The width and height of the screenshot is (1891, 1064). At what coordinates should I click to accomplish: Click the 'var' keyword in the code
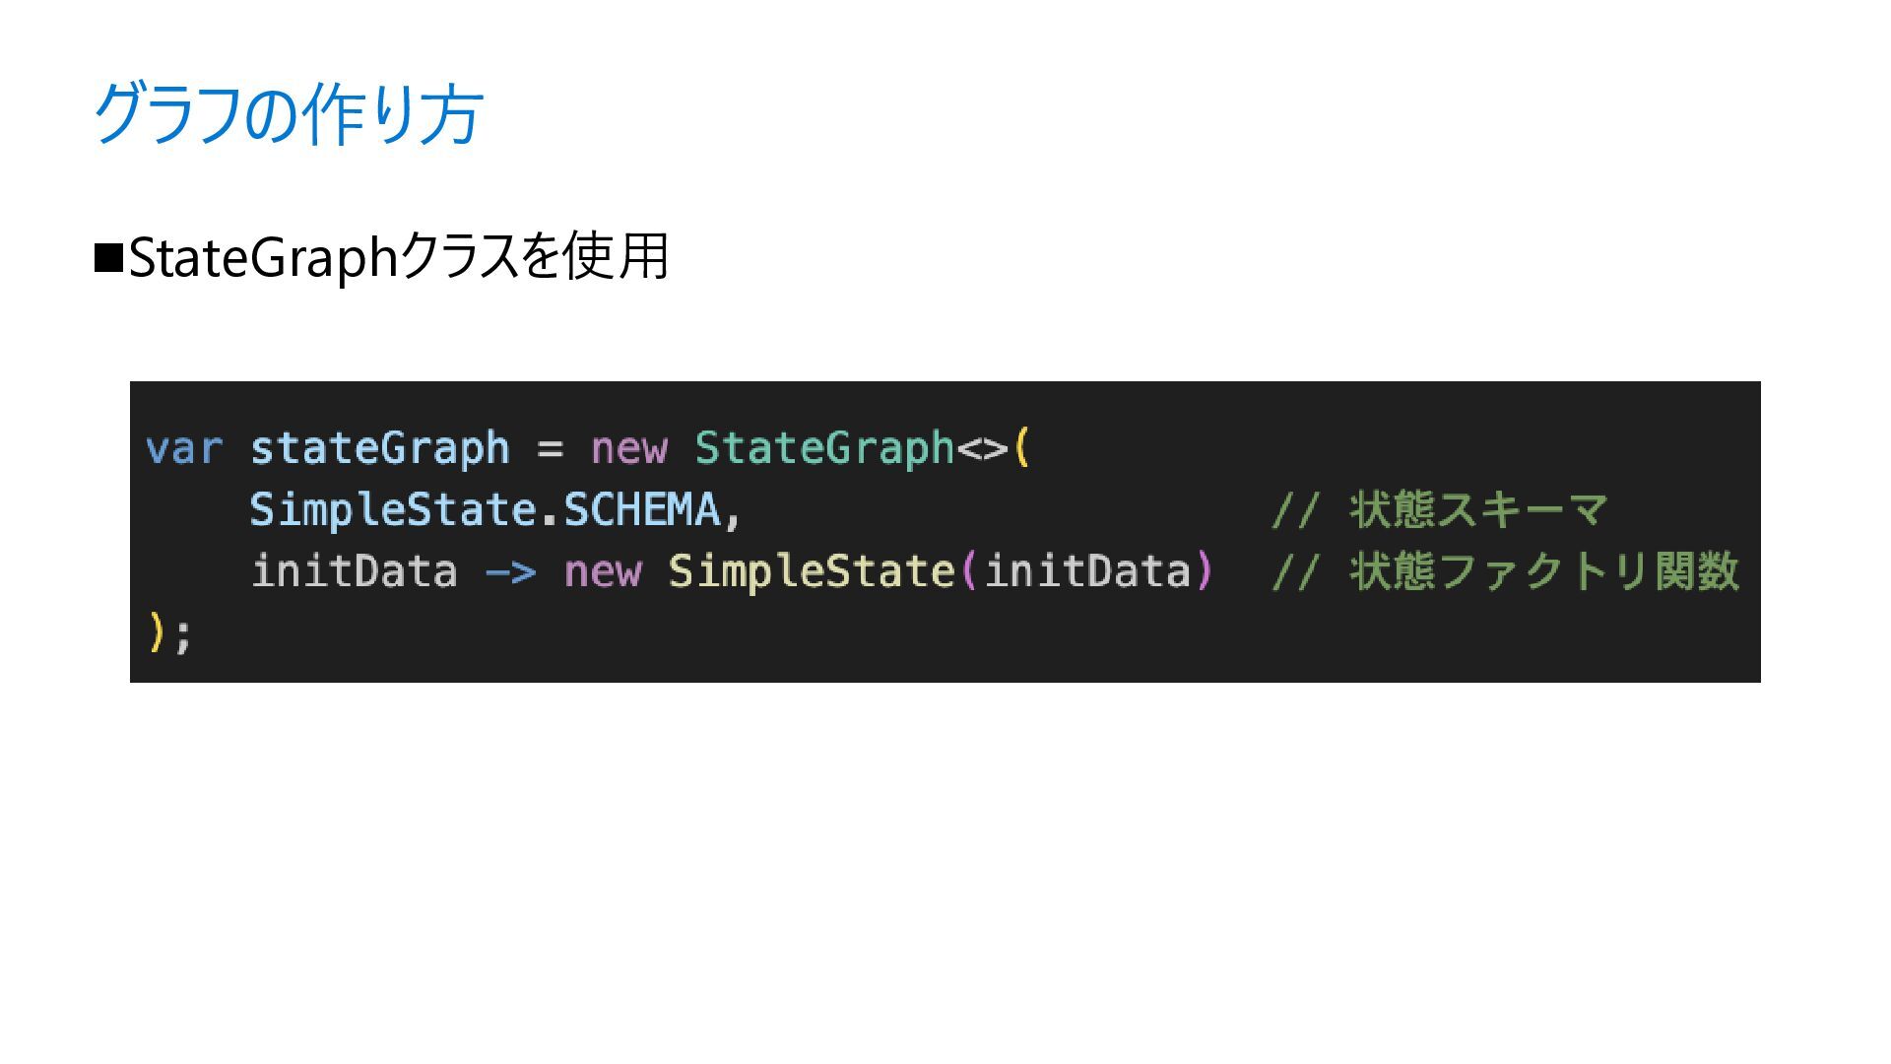click(184, 448)
